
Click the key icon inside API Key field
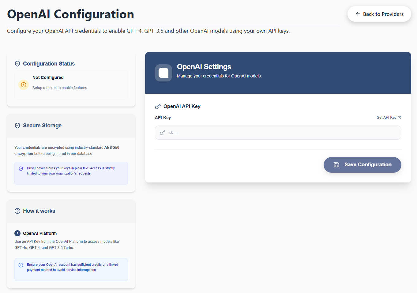[x=163, y=133]
